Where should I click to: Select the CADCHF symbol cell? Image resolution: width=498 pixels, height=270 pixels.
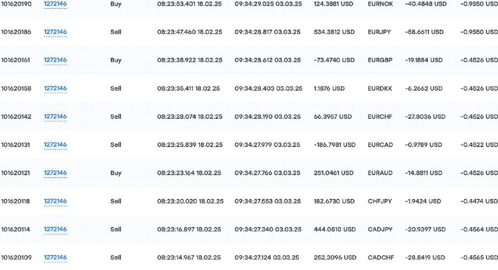pyautogui.click(x=381, y=258)
